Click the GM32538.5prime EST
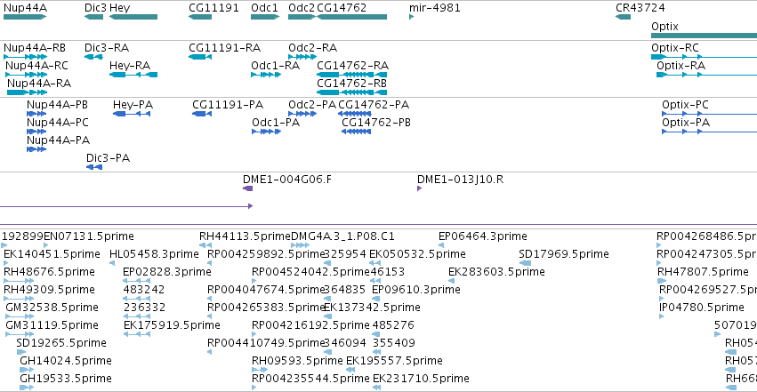This screenshot has width=757, height=392. tap(52, 308)
